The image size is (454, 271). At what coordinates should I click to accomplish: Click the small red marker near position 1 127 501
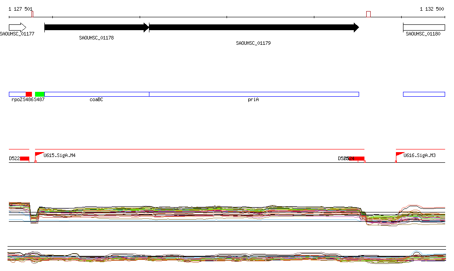point(32,14)
